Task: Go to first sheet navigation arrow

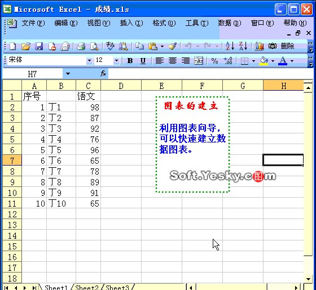Action: tap(6, 288)
